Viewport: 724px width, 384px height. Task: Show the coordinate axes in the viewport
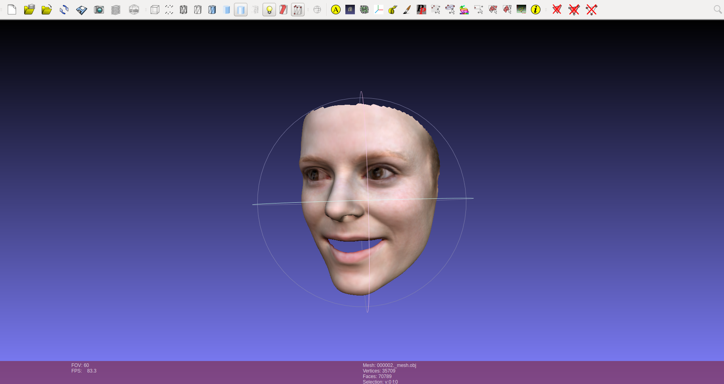click(379, 10)
